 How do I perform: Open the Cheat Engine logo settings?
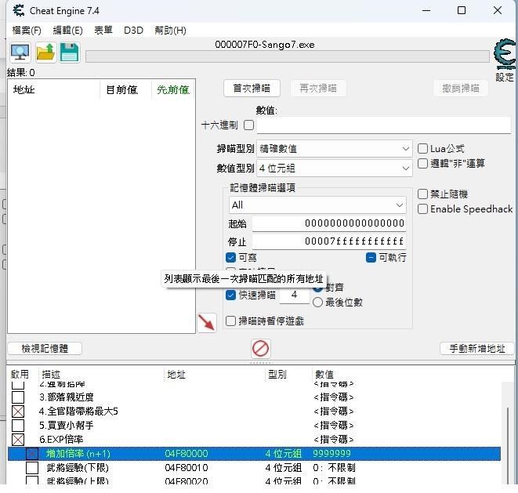tap(505, 54)
